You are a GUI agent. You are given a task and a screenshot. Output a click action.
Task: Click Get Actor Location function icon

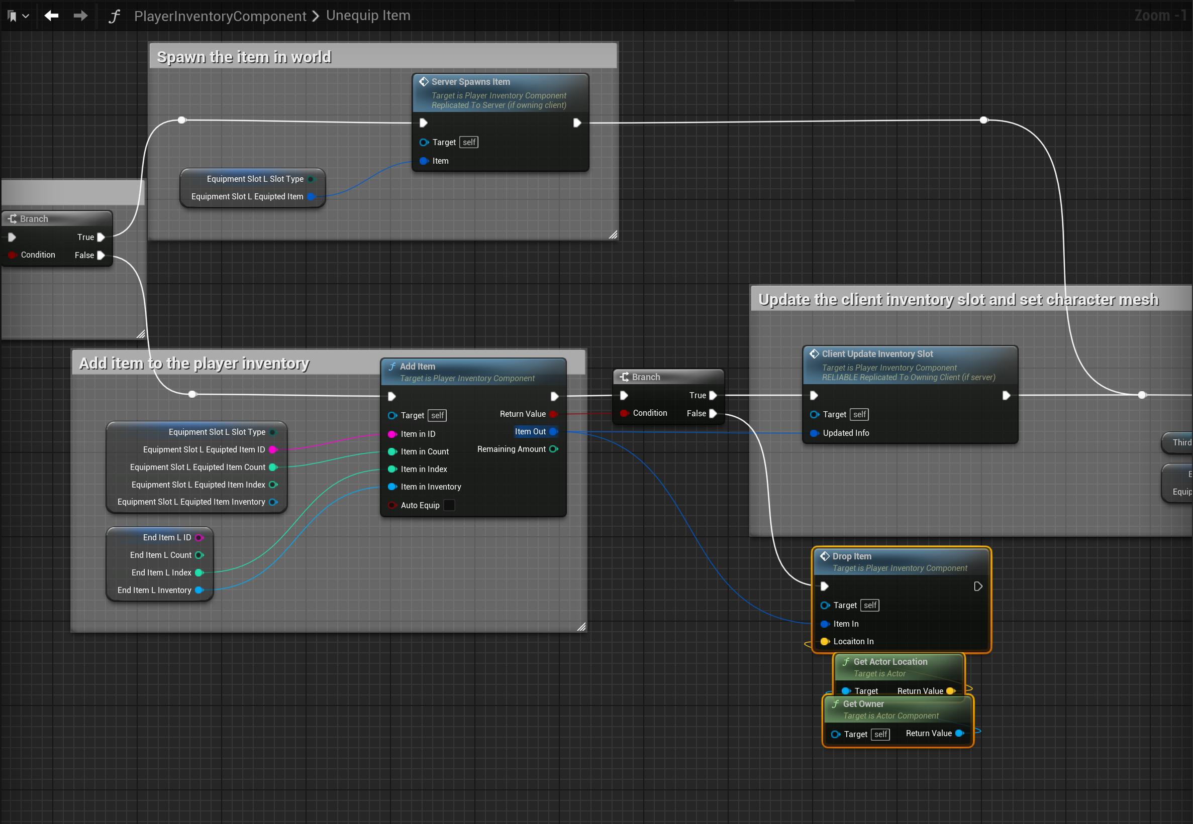[846, 661]
